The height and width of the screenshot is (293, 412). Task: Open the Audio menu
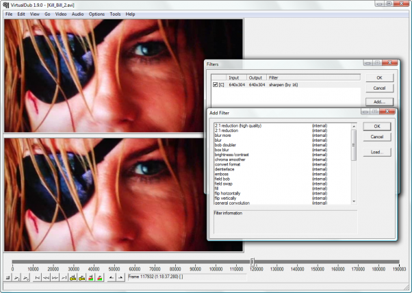point(78,14)
